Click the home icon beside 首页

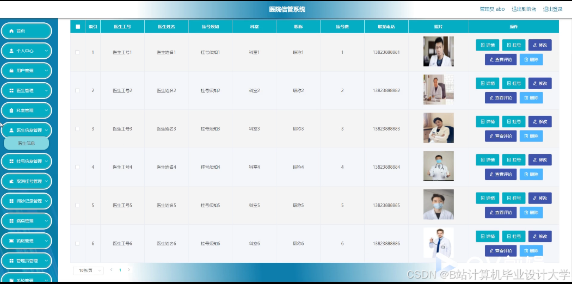11,31
